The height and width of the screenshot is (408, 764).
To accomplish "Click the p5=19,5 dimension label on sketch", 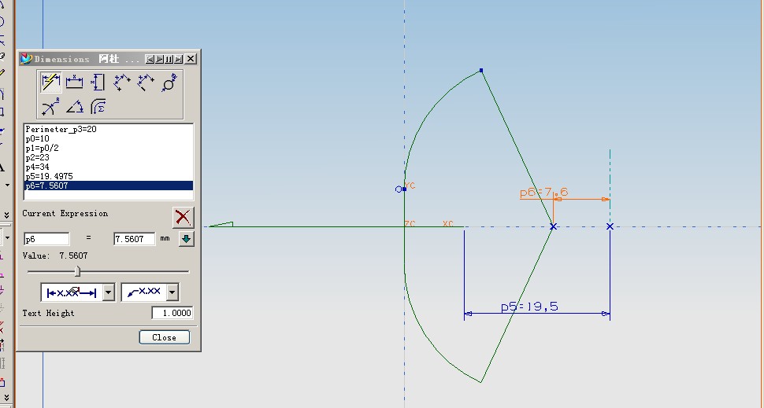I will pos(529,307).
